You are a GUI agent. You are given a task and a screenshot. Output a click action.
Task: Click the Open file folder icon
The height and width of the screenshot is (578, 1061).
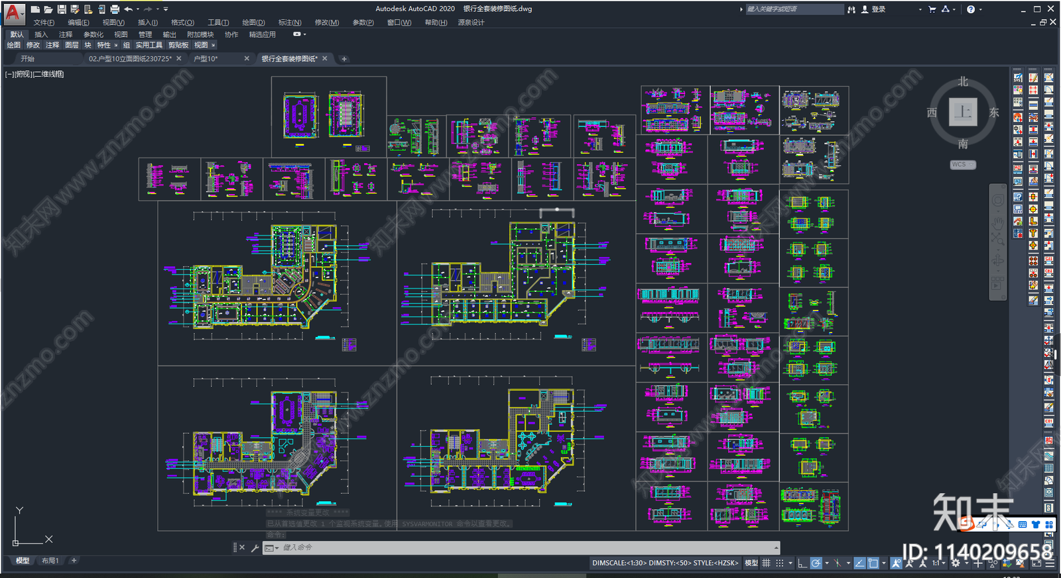tap(48, 9)
